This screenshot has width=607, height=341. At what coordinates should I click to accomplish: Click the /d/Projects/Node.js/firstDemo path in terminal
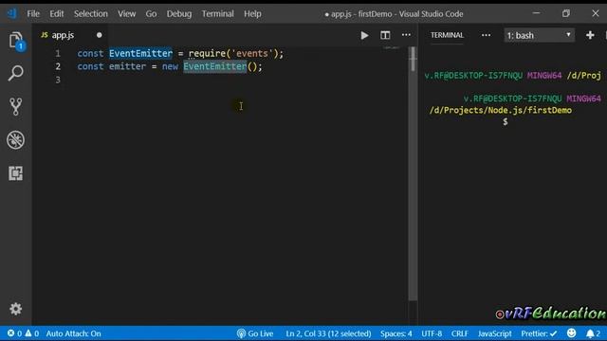tap(501, 110)
